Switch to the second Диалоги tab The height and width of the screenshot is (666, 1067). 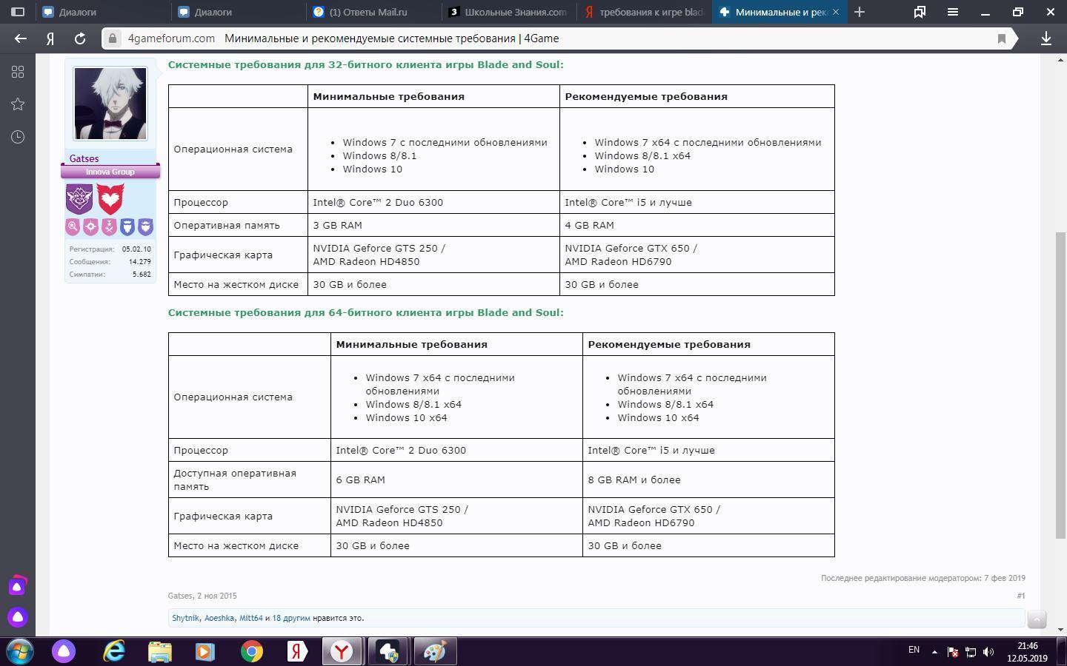tap(239, 12)
